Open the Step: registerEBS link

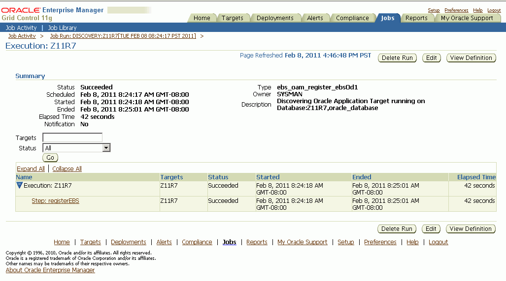(55, 200)
